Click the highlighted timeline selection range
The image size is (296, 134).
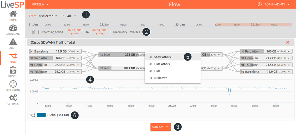(x=253, y=25)
